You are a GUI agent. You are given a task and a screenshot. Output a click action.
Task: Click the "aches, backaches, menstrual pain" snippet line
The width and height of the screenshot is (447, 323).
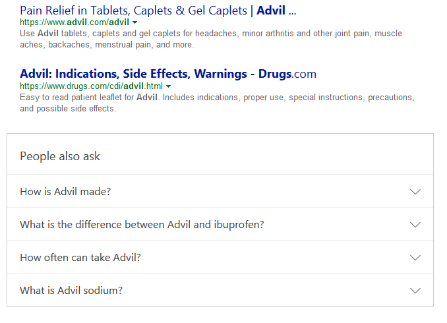point(107,44)
